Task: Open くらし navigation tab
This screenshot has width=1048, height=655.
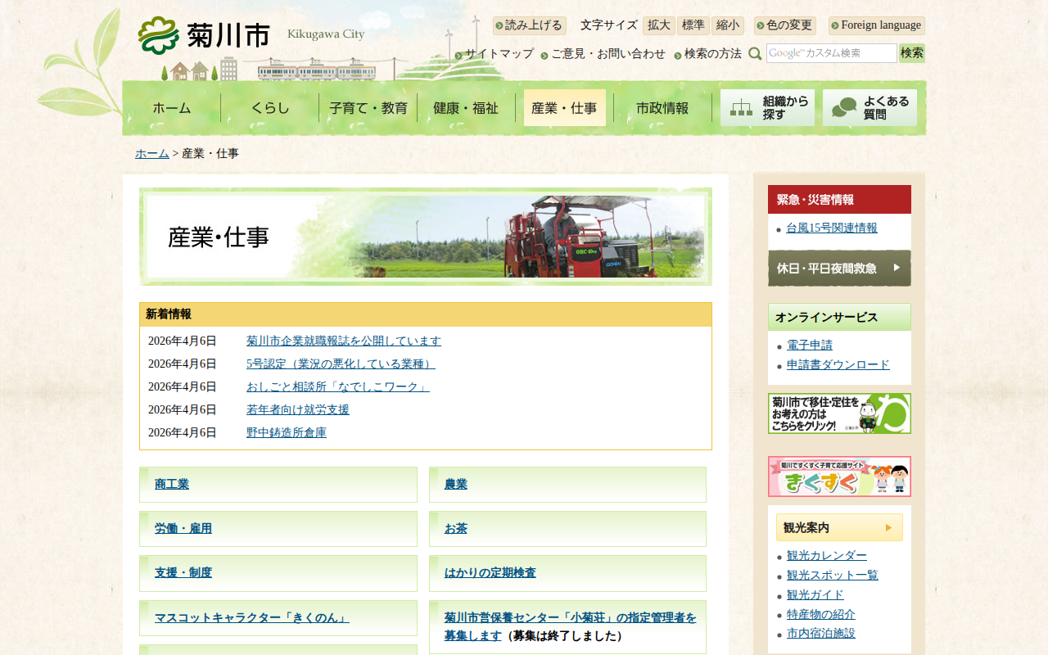Action: 270,108
